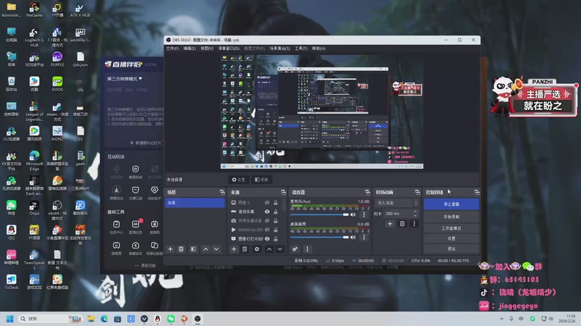This screenshot has height=326, width=581.
Task: Remove selected source with trash icon
Action: coord(245,249)
